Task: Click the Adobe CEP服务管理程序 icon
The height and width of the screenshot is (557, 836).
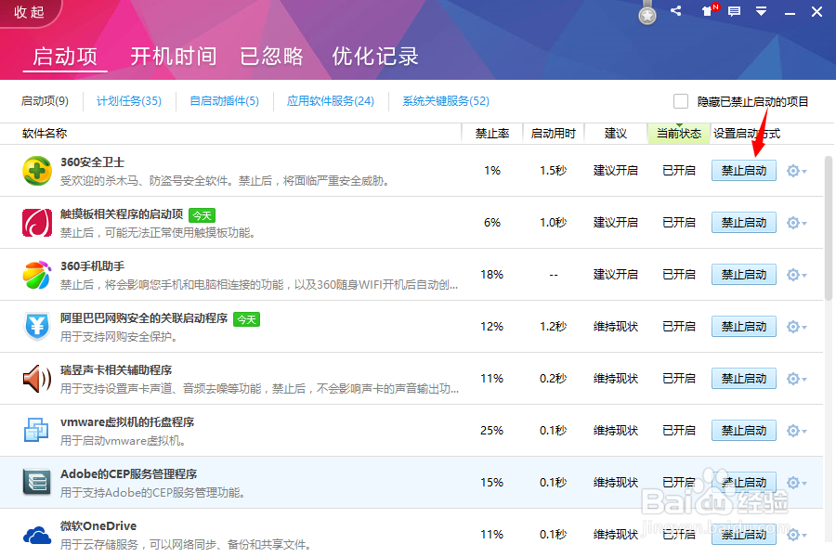Action: 36,483
